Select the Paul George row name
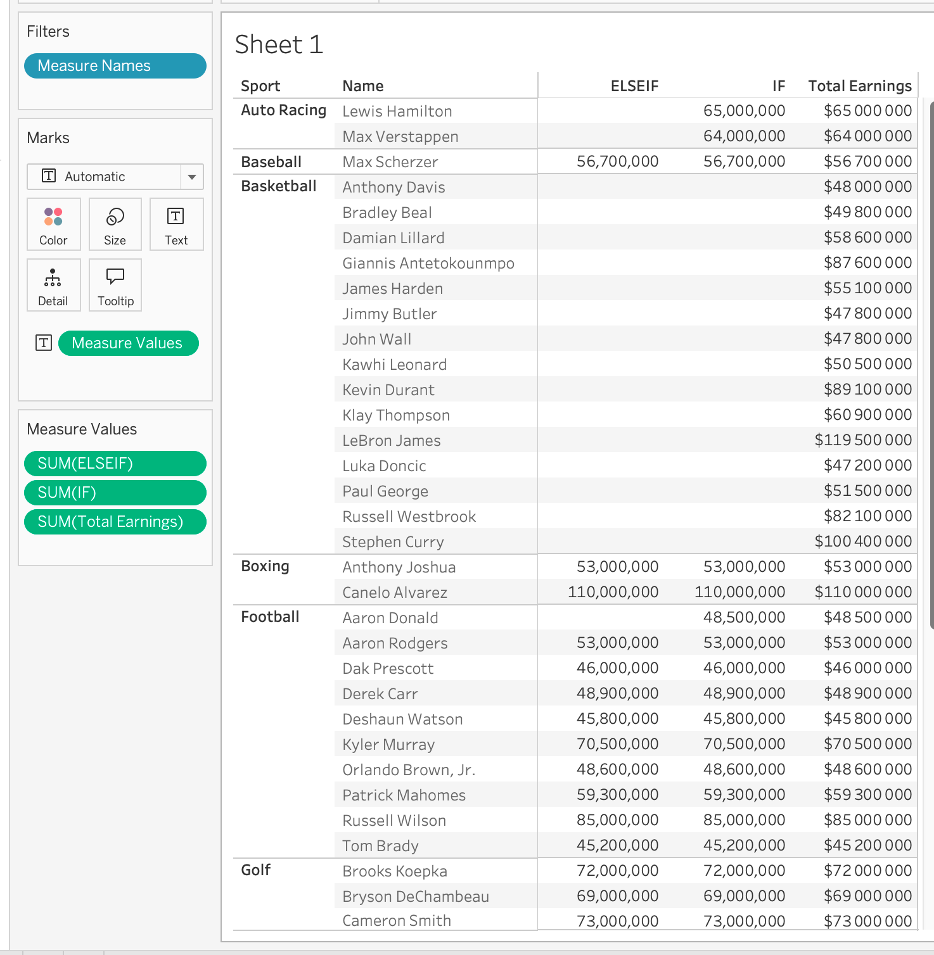The height and width of the screenshot is (955, 934). 385,491
